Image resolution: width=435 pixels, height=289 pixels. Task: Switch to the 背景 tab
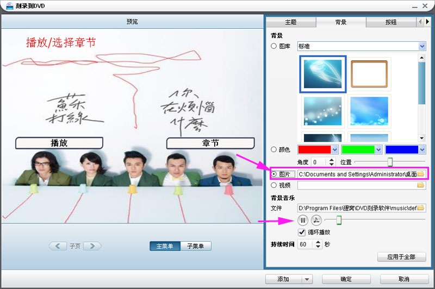pyautogui.click(x=341, y=22)
